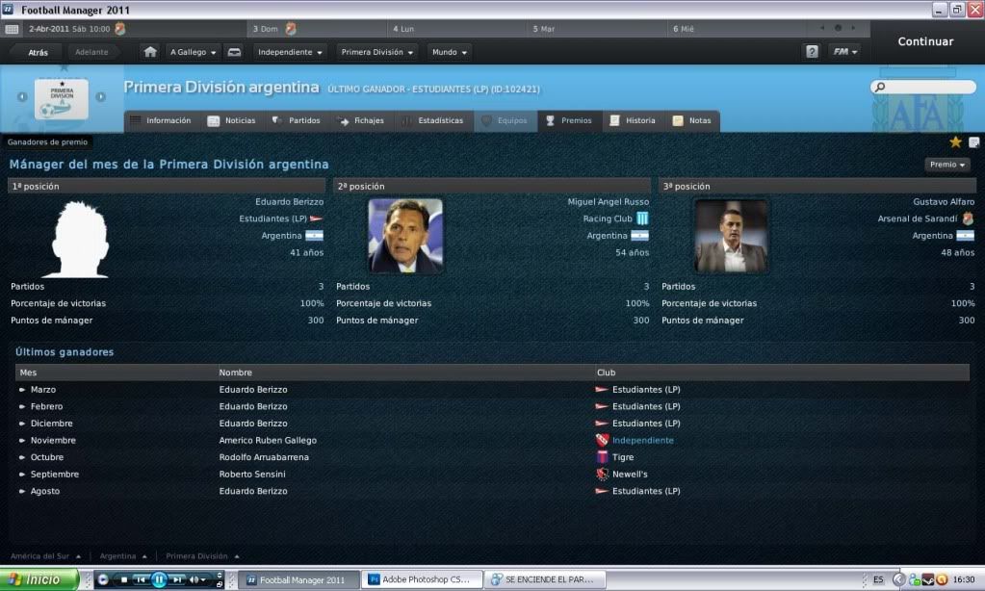Select the Agosto row in Últimos ganadores

[492, 491]
